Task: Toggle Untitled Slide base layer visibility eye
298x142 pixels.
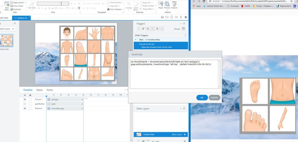Action: pos(185,135)
